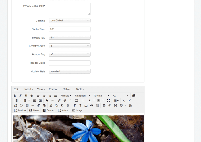Open the background color picker arrow
Viewport: 201px width, 142px height.
103,101
